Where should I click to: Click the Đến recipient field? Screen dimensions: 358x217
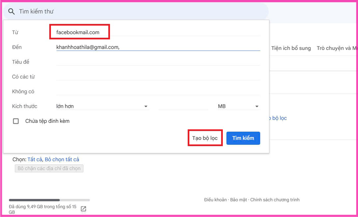158,47
